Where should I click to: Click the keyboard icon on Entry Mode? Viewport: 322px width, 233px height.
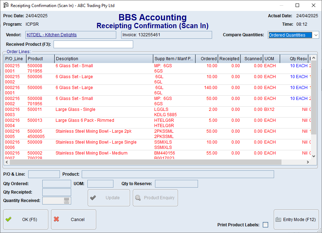coord(278,220)
